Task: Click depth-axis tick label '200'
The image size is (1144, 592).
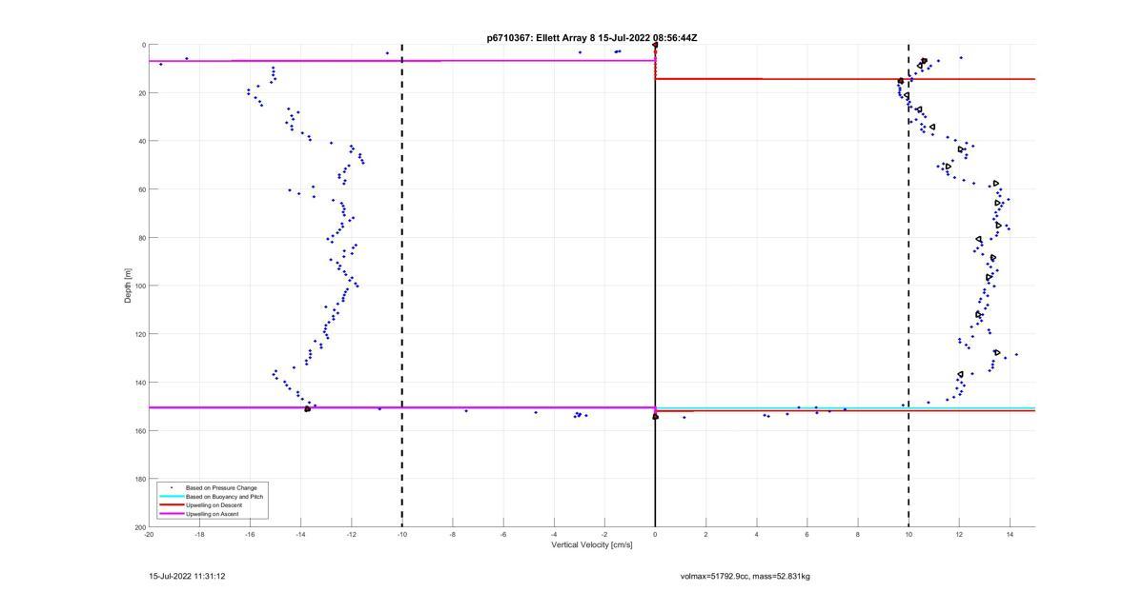Action: [139, 526]
